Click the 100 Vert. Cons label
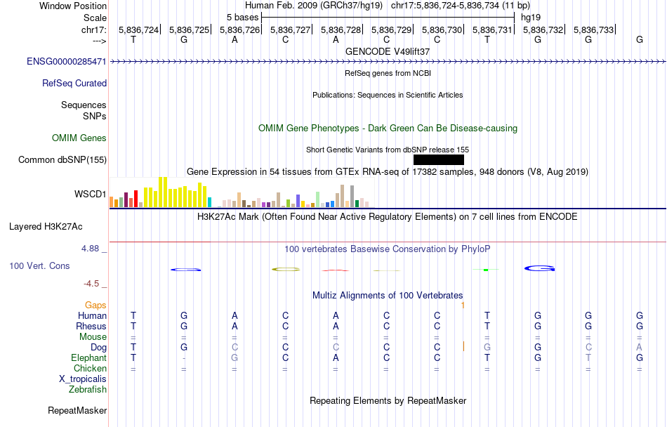This screenshot has width=667, height=427. [x=39, y=265]
